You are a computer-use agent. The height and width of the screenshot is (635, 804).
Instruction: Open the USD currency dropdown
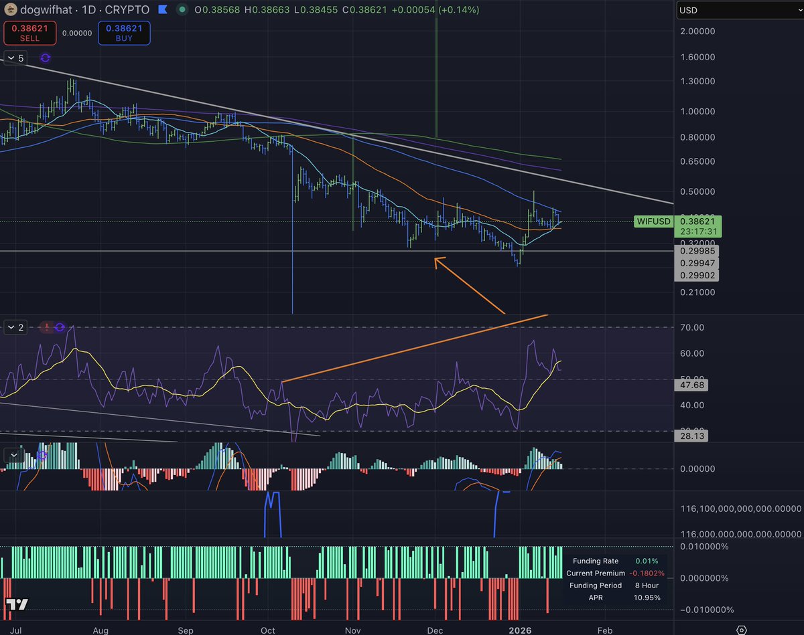pos(739,11)
